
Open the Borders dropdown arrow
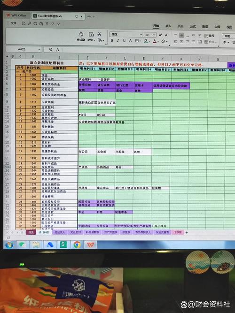click(140, 41)
